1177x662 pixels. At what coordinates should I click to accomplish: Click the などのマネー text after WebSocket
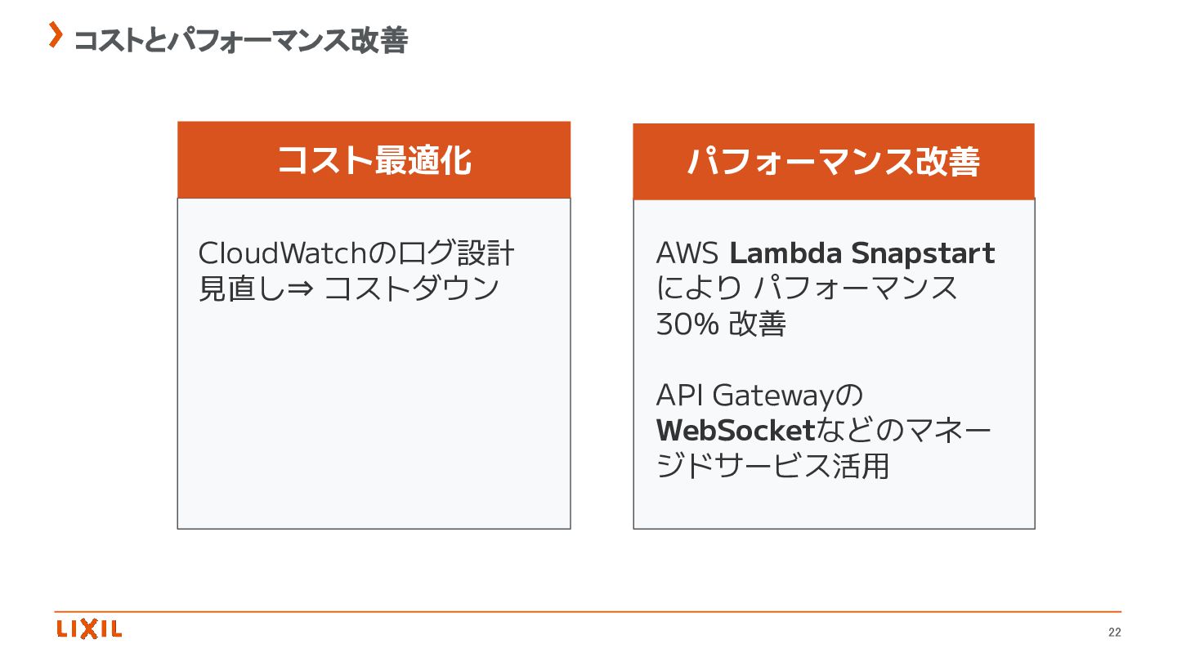(x=904, y=431)
